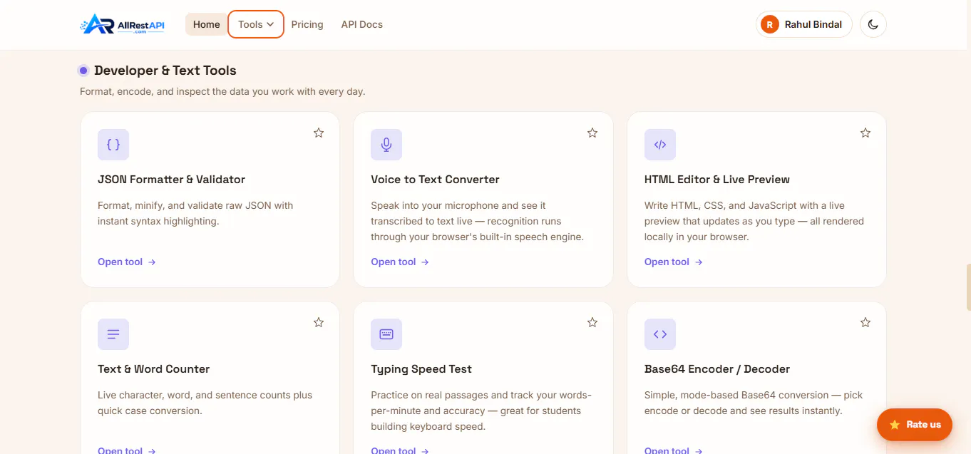Favorite the JSON Formatter & Validator star
Viewport: 971px width, 454px height.
click(319, 133)
